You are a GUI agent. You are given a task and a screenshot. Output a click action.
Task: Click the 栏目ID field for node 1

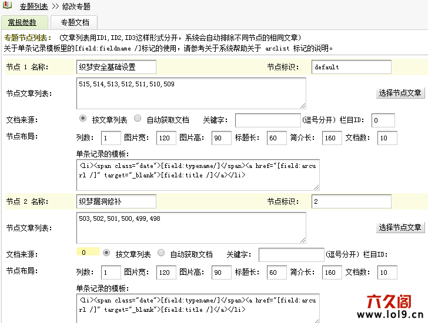[x=383, y=120]
